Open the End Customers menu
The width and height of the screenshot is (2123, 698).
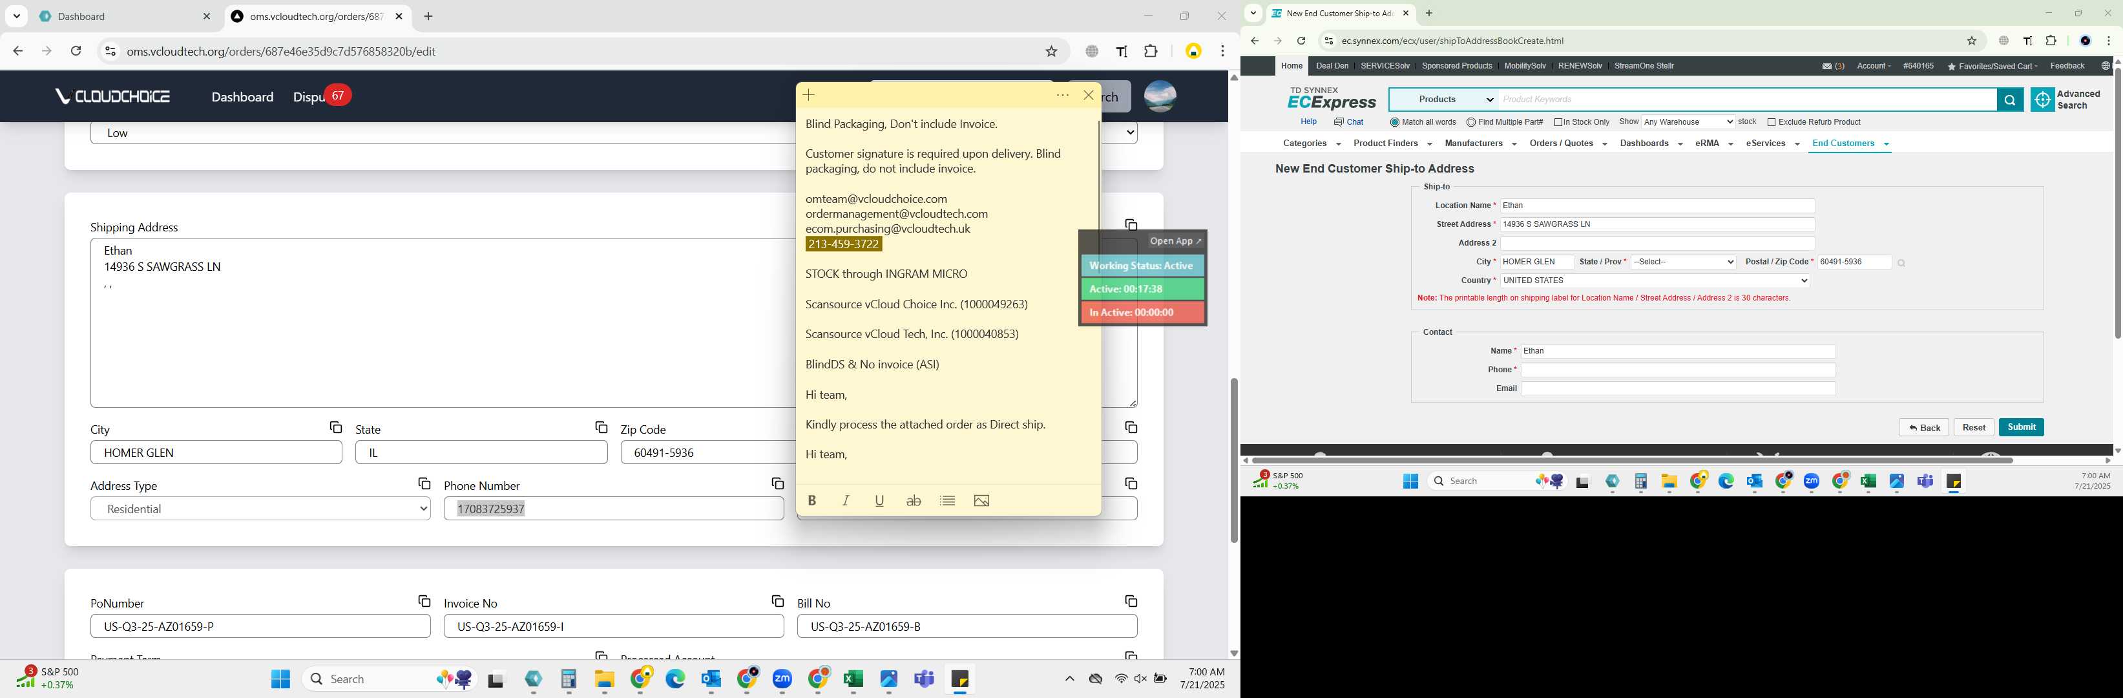[1850, 143]
